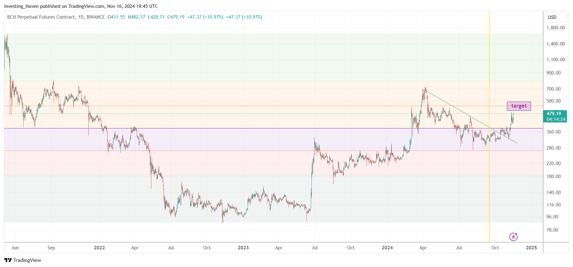Click the 280.00 price axis label
The height and width of the screenshot is (267, 573).
(554, 148)
